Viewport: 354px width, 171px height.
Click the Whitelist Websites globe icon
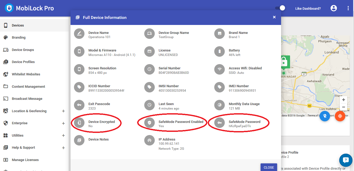click(6, 74)
